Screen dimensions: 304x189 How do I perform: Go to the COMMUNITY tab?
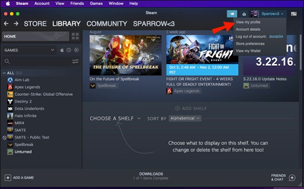[x=107, y=24]
